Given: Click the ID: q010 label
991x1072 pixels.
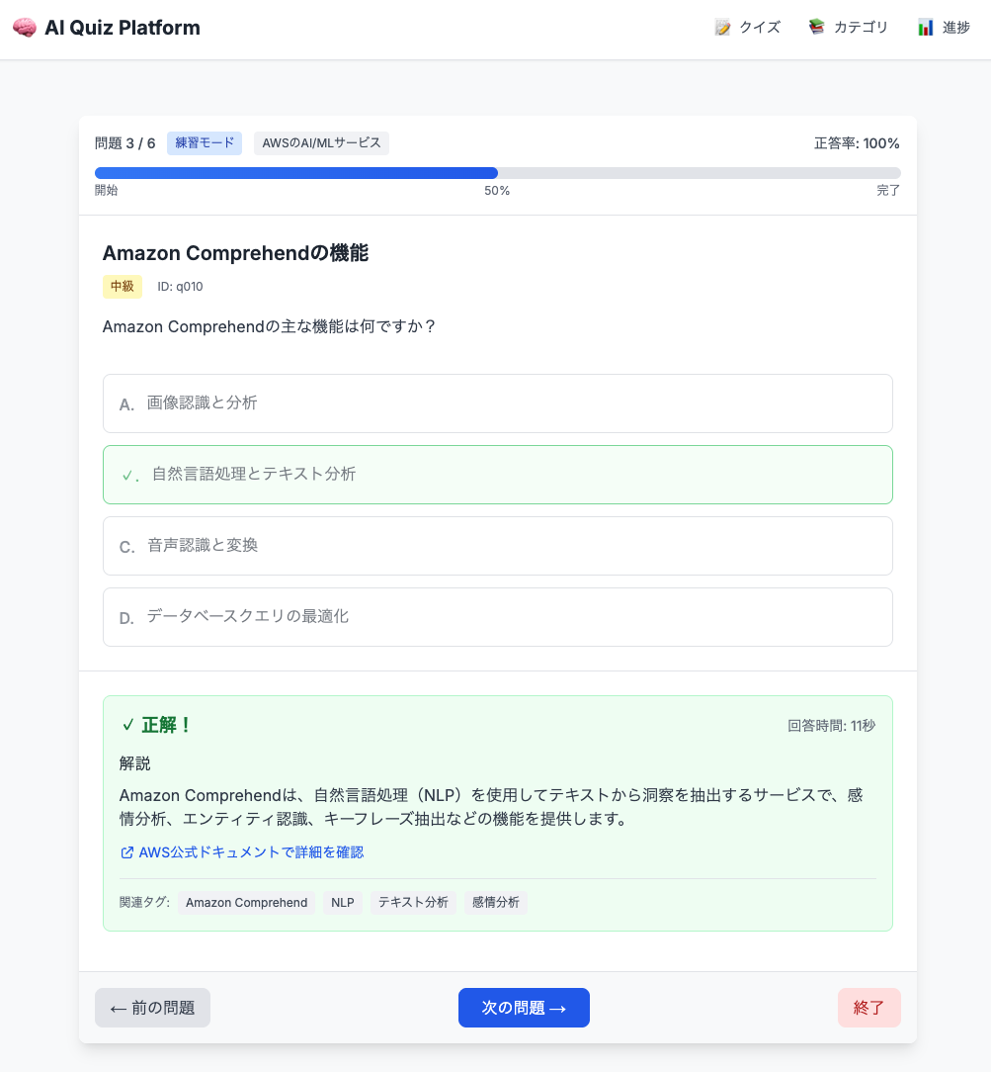Looking at the screenshot, I should [180, 287].
